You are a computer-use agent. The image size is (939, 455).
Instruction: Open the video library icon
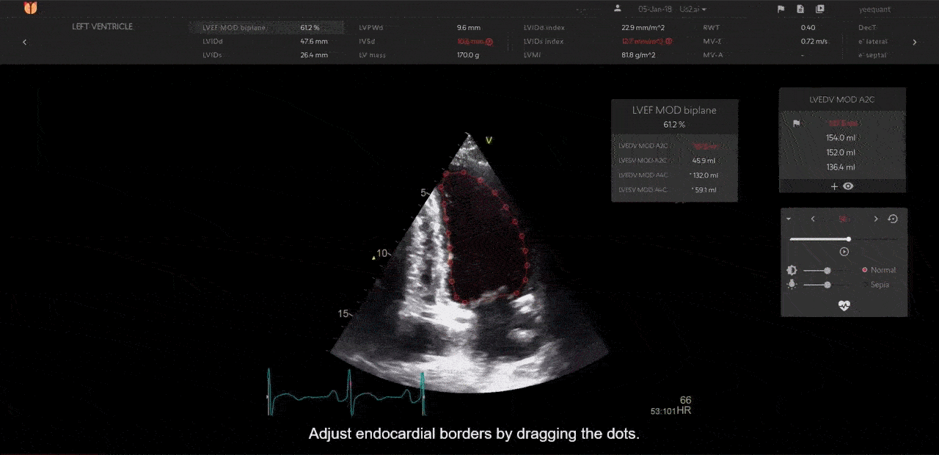pos(819,10)
